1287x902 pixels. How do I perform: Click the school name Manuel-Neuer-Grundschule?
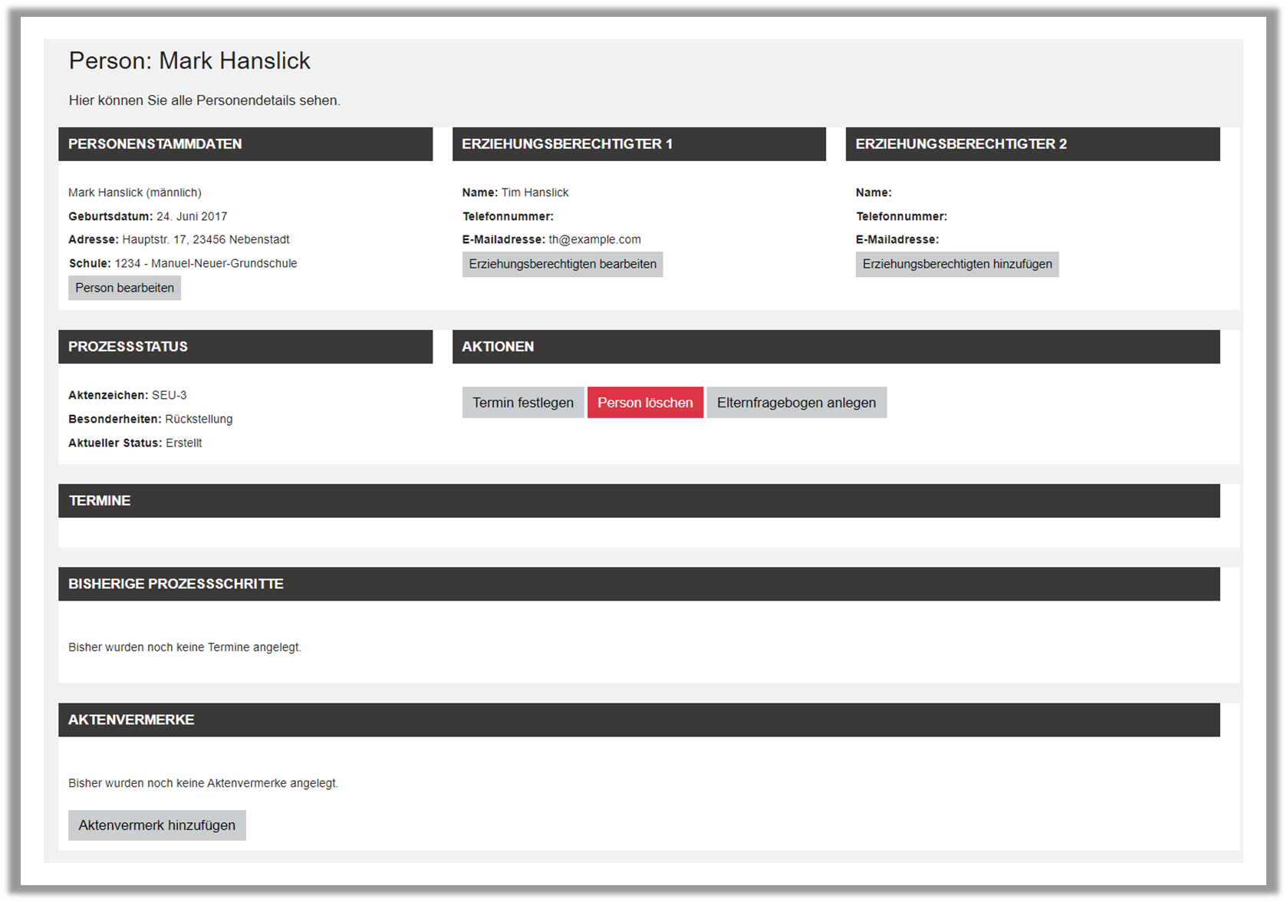click(223, 264)
